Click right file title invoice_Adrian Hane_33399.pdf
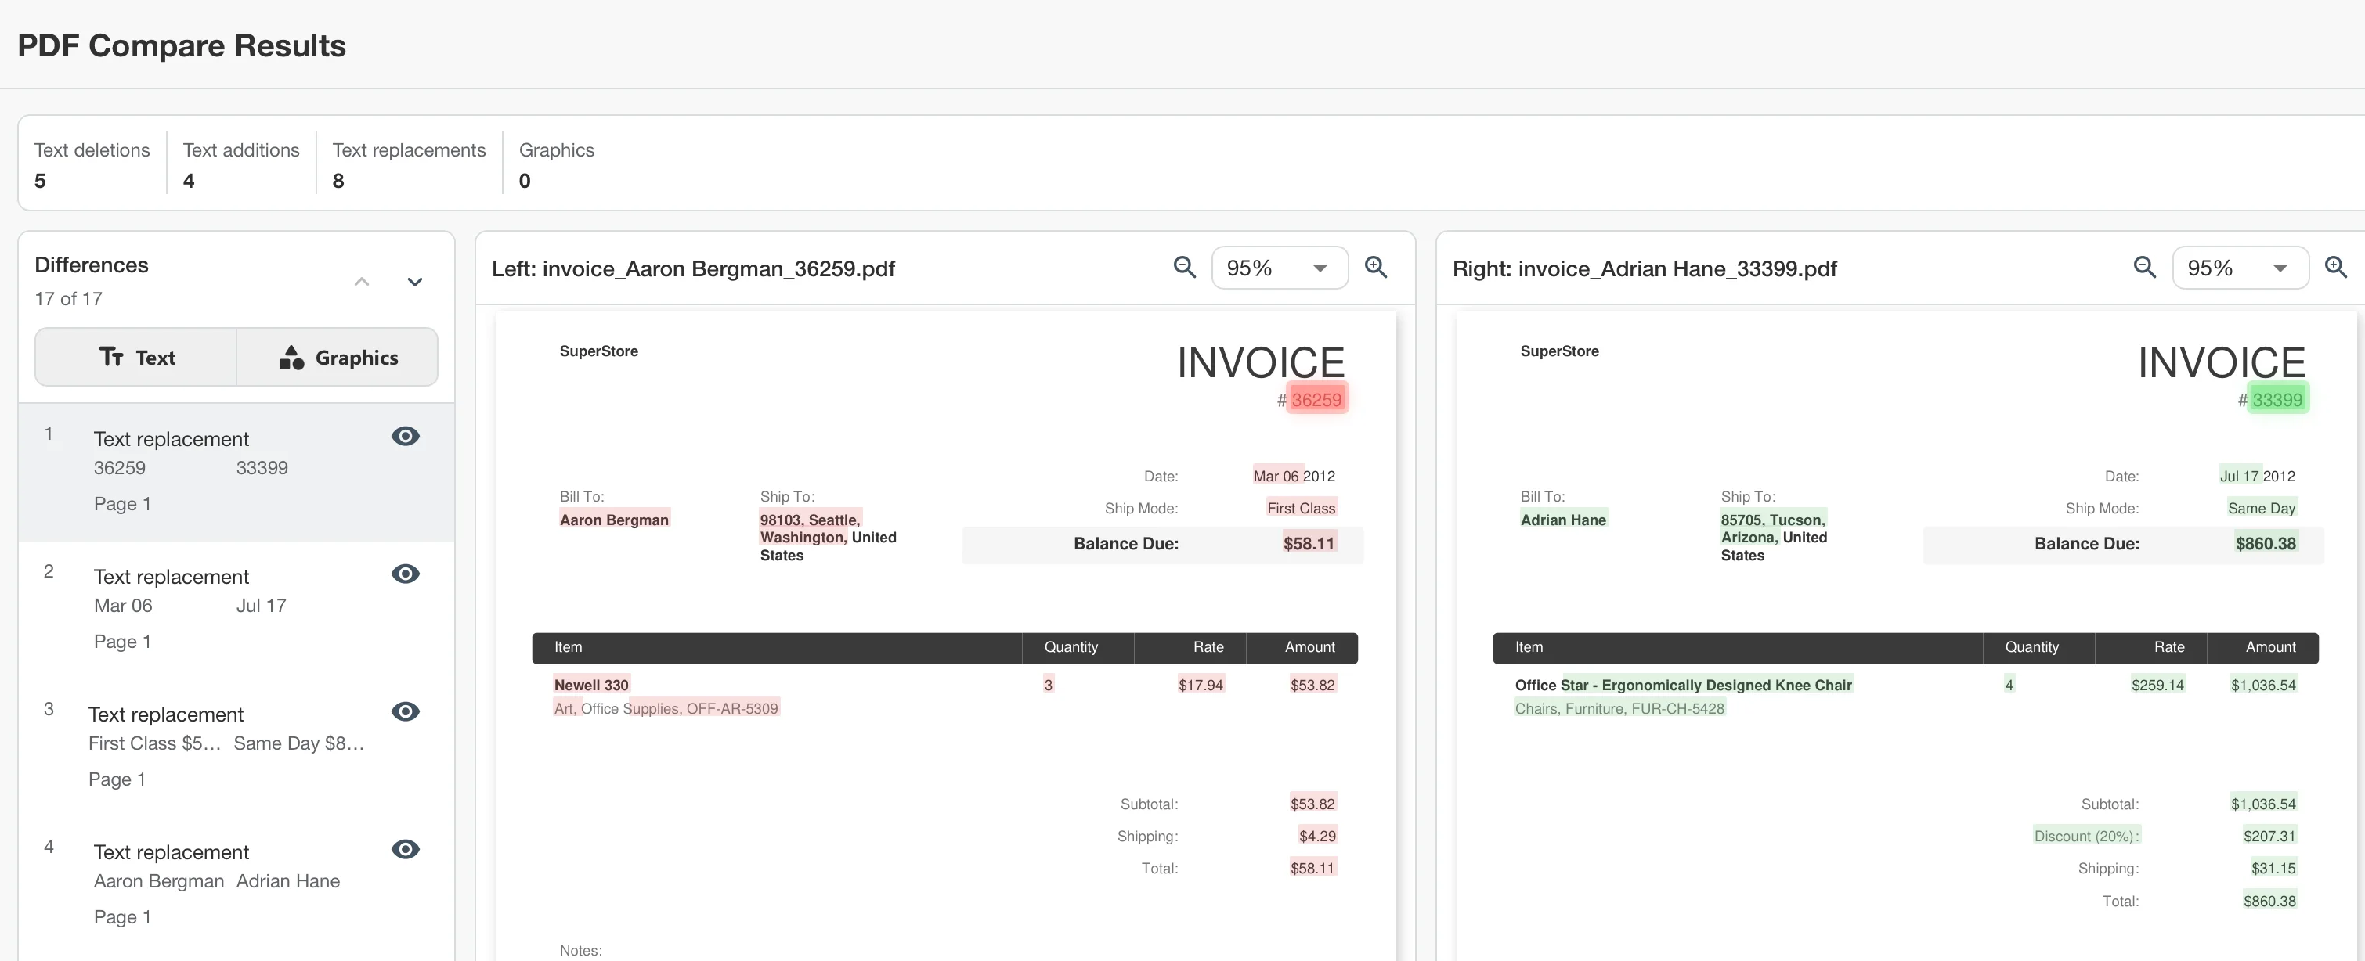Viewport: 2365px width, 961px height. pos(1677,268)
